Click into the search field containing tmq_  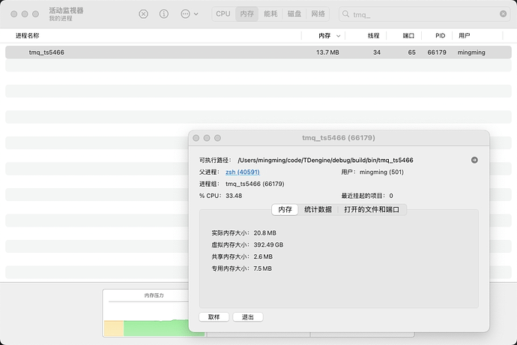(x=420, y=14)
